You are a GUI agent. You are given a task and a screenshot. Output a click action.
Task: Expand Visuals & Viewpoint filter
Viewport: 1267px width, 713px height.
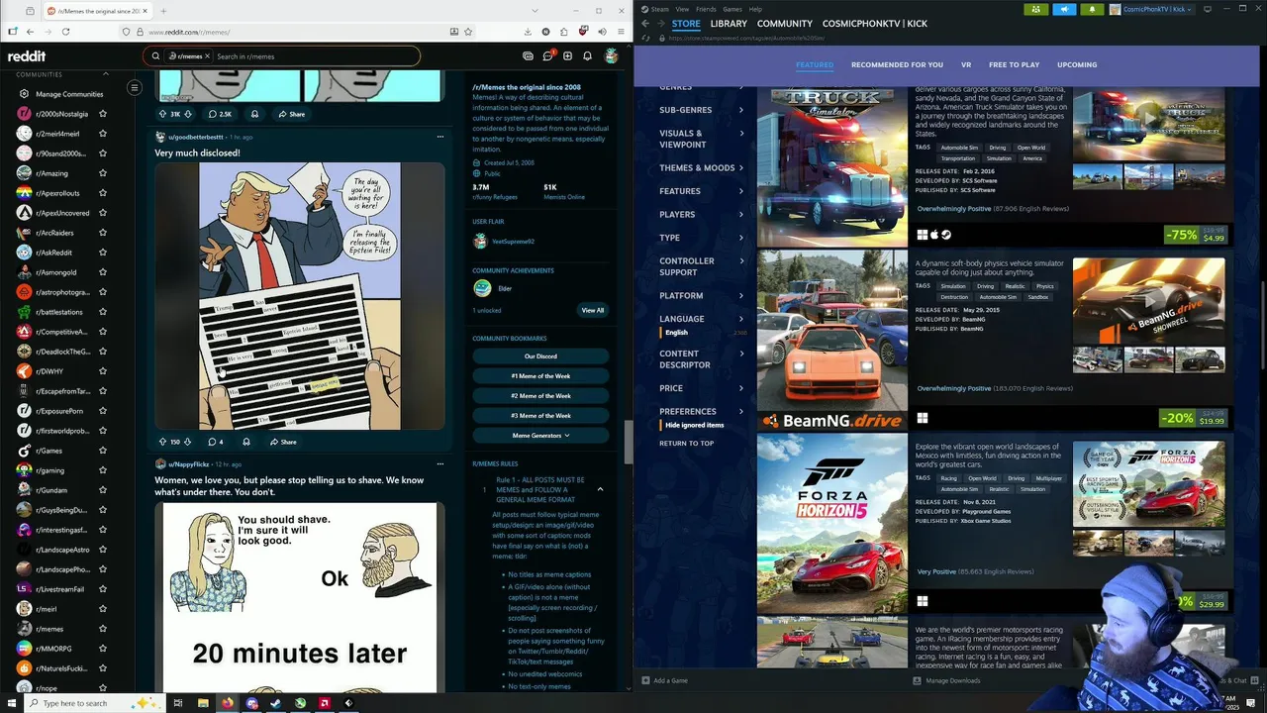click(701, 139)
